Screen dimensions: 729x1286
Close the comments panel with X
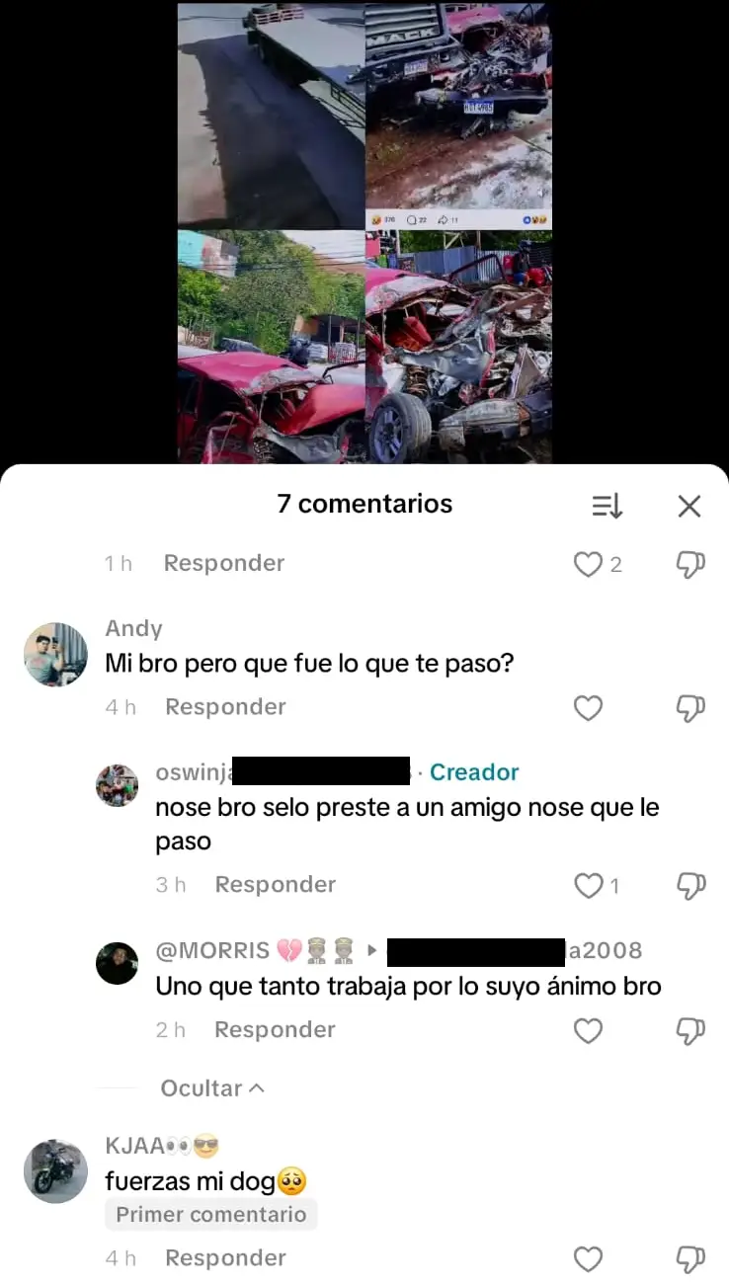click(689, 506)
